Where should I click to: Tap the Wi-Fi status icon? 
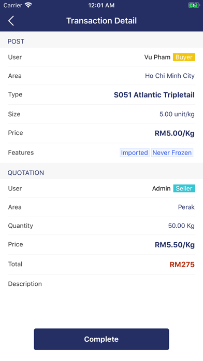point(28,5)
